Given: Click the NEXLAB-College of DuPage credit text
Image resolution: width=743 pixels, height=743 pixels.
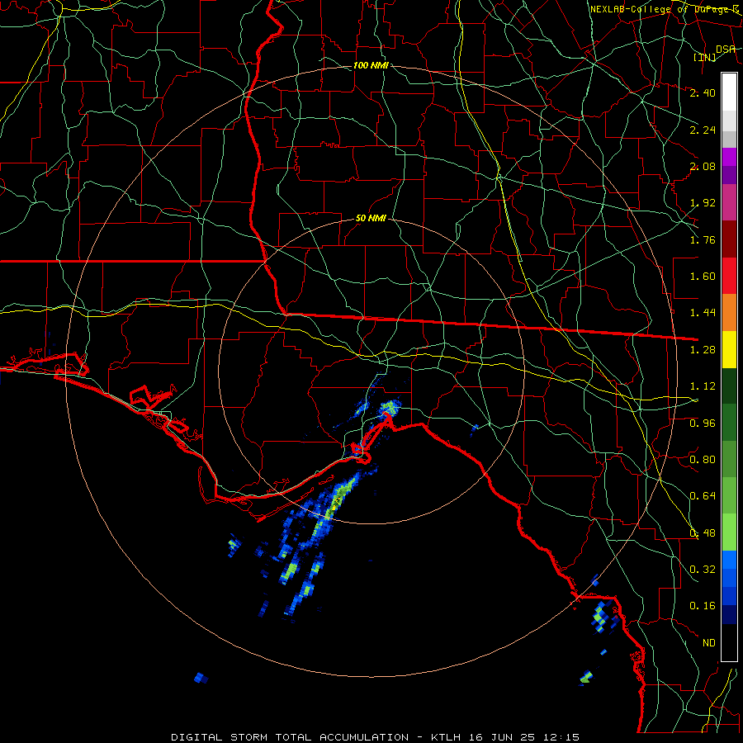Looking at the screenshot, I should (665, 9).
